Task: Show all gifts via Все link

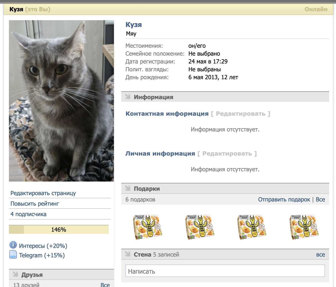Action: 320,199
